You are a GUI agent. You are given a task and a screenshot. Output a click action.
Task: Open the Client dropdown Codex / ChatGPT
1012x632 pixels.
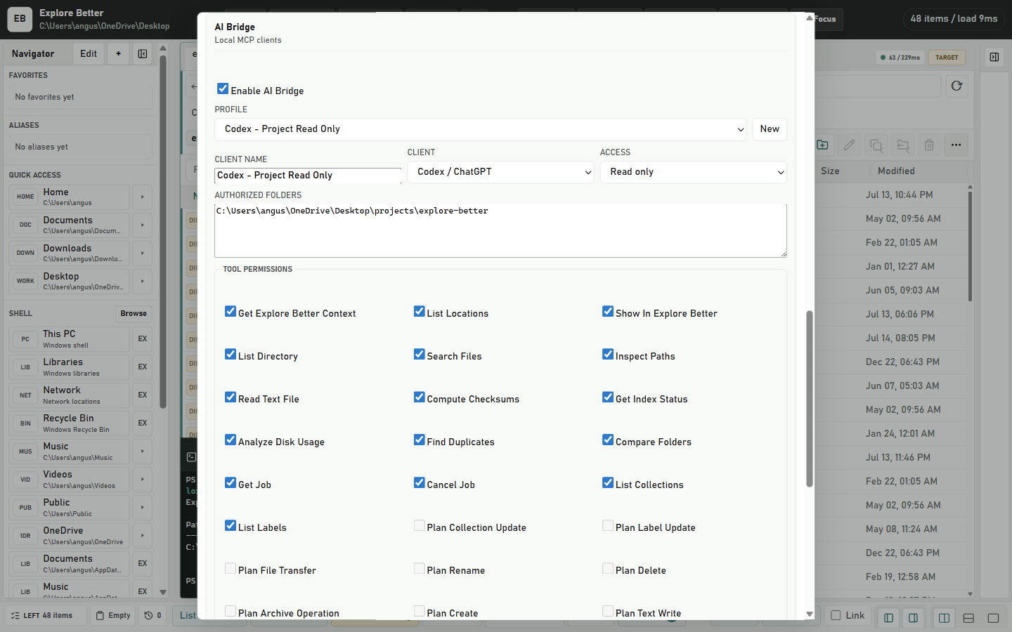(x=501, y=172)
